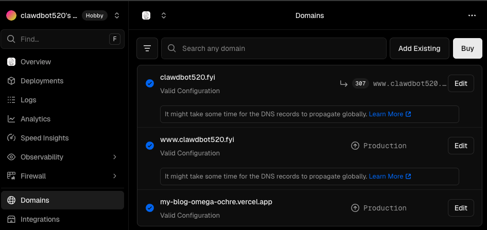This screenshot has height=230, width=487.
Task: Open Logs in the sidebar
Action: point(28,100)
